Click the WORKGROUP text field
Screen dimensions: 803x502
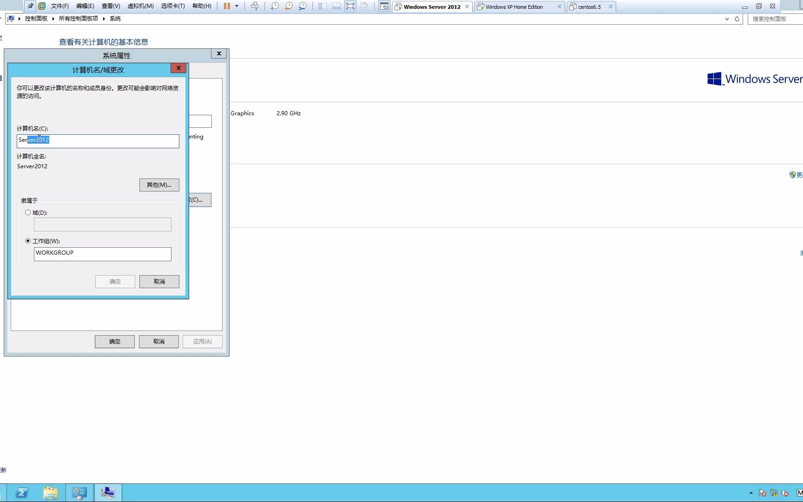tap(103, 254)
